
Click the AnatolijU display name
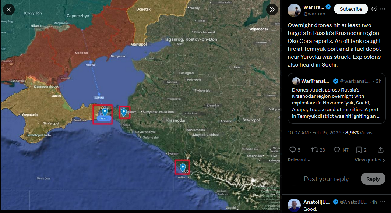pos(316,202)
